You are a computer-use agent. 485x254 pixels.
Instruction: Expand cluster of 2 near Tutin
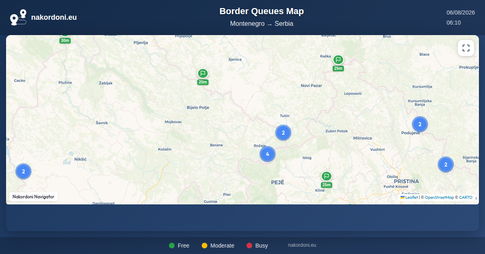(x=283, y=133)
